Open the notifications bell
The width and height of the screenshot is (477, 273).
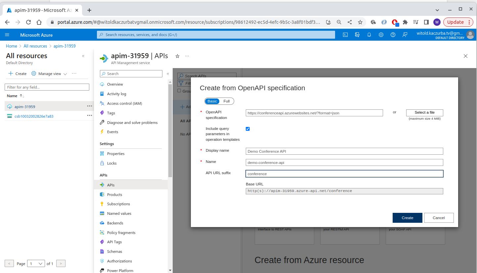(x=369, y=35)
